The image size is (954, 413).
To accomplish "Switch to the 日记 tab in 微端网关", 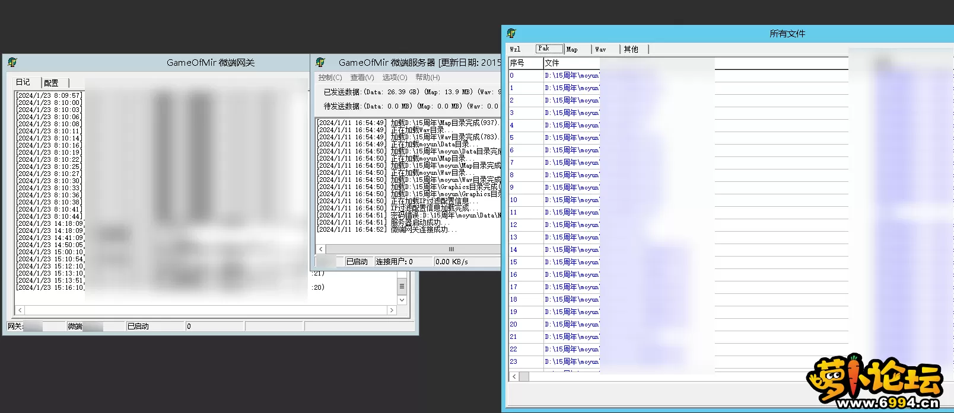I will (23, 82).
